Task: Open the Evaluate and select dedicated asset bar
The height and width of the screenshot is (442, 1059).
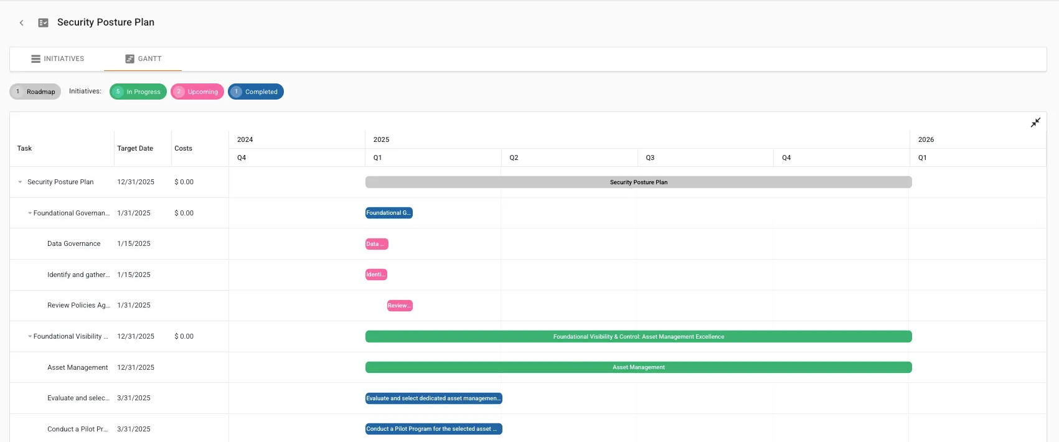Action: 434,398
